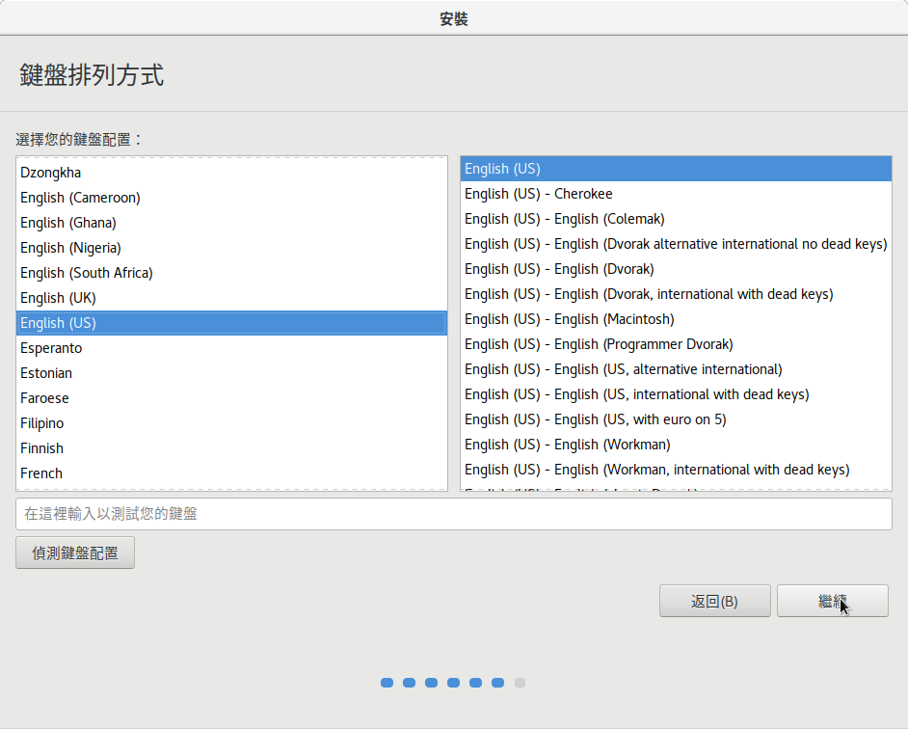Select the English (Macintosh) variant
Viewport: 908px width, 729px height.
[569, 319]
